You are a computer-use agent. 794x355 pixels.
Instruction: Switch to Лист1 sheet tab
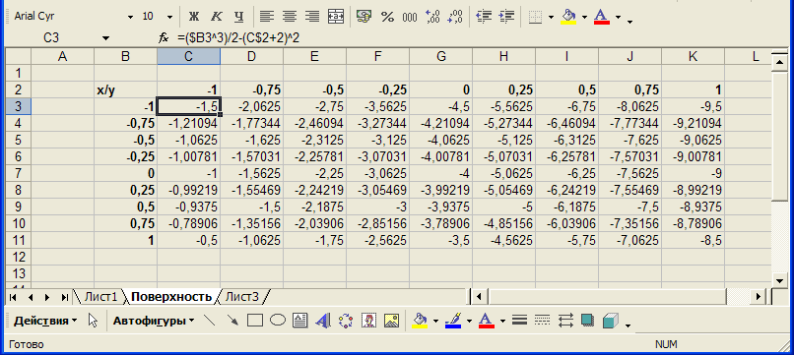100,297
